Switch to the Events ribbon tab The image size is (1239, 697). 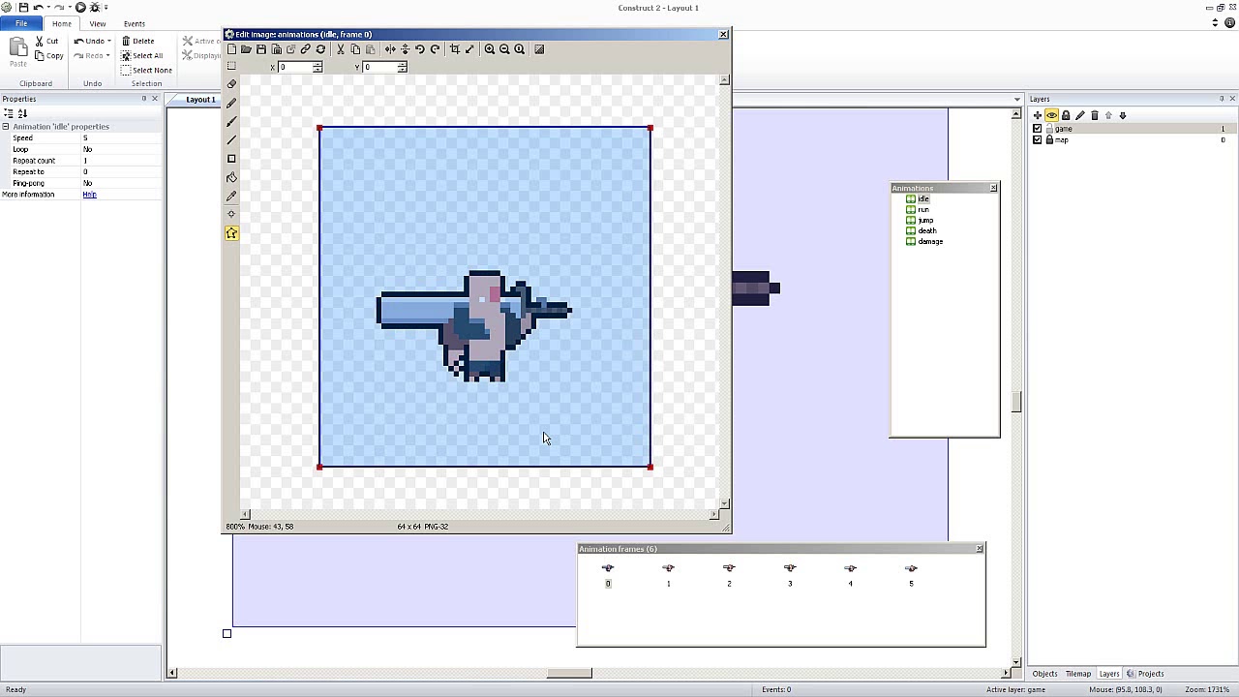point(135,23)
